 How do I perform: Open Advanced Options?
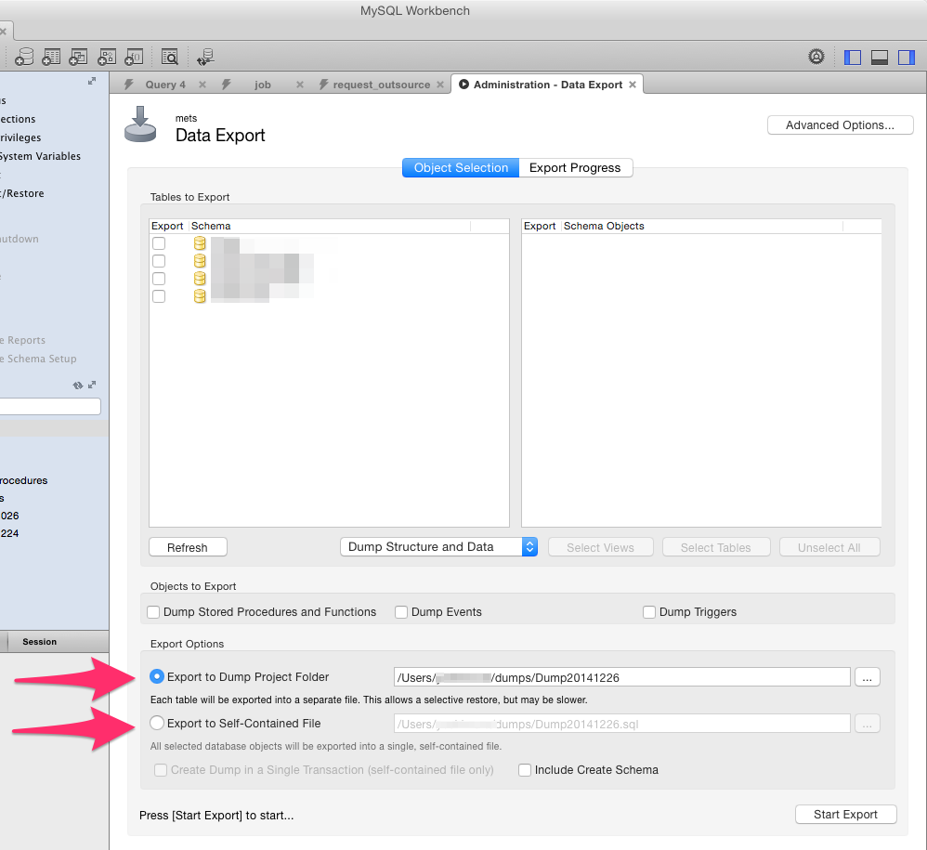(x=840, y=124)
